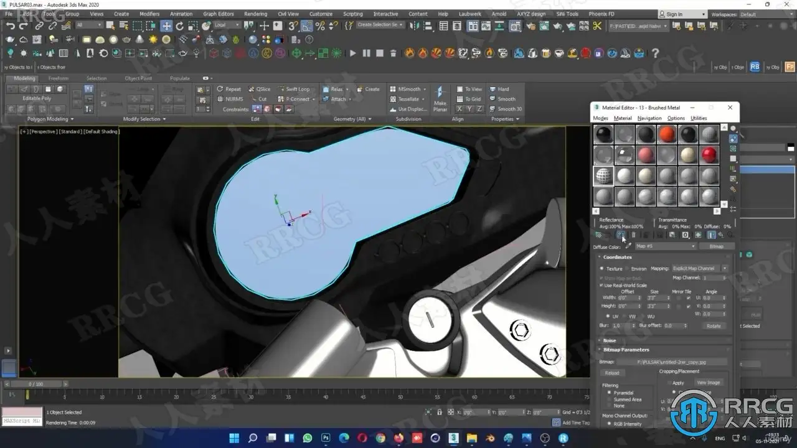Click Assign Material to Selection icon
Viewport: 797px width, 448px height.
tap(621, 235)
